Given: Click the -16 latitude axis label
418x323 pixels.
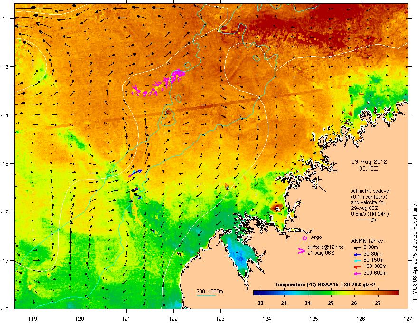Looking at the screenshot, I should coord(5,212).
